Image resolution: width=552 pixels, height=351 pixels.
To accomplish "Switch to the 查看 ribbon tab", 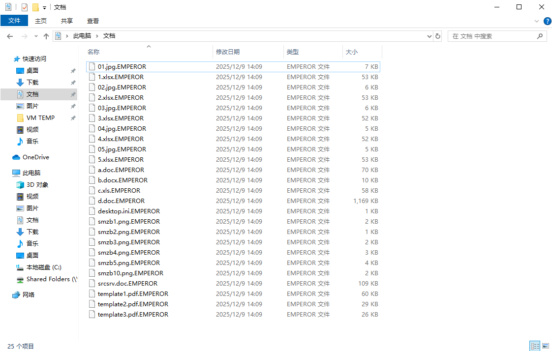I will (x=93, y=21).
